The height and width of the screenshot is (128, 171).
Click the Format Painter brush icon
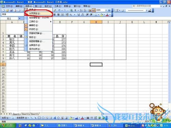point(55,10)
